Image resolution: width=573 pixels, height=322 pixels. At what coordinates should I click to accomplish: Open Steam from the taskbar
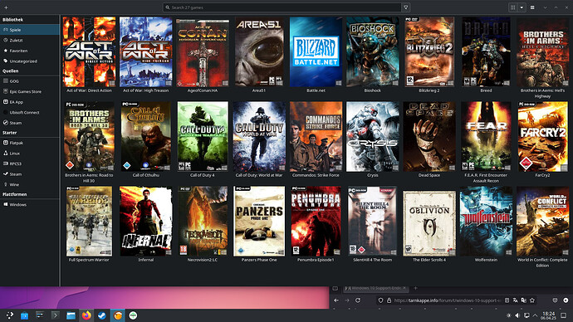click(x=102, y=315)
